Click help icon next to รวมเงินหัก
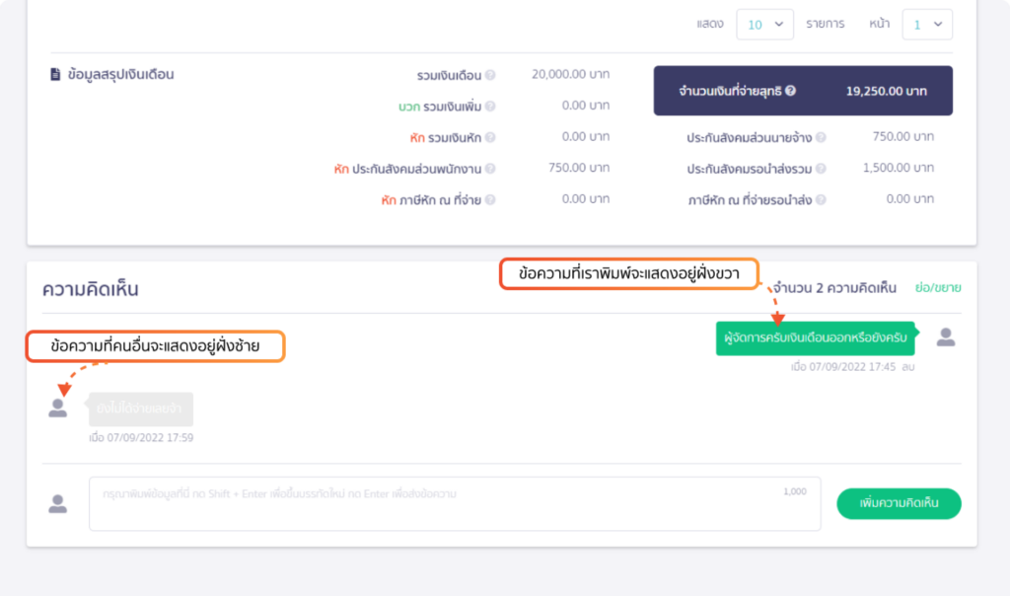Screen dimensions: 1010x596 tap(490, 137)
